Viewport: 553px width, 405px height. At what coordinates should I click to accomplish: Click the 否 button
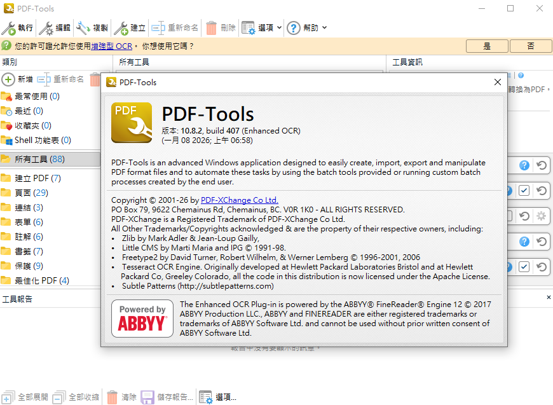click(531, 46)
